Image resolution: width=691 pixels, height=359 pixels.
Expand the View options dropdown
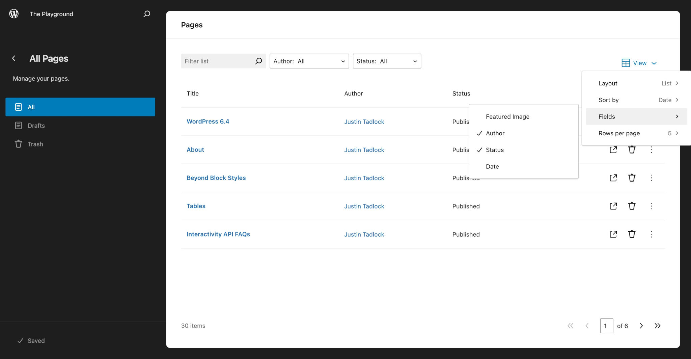tap(639, 63)
